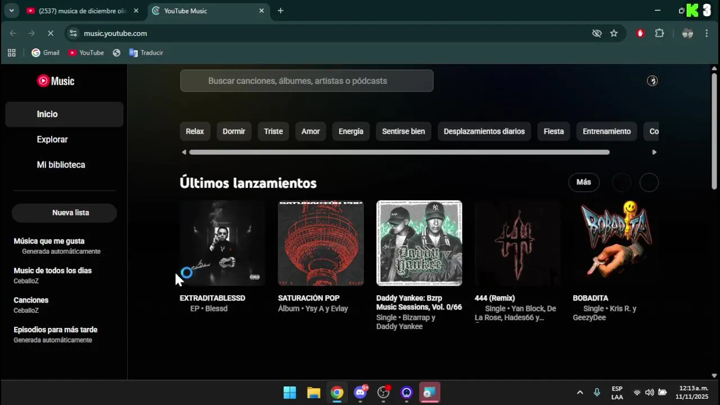Image resolution: width=720 pixels, height=405 pixels.
Task: Open File Explorer from the taskbar
Action: click(313, 393)
